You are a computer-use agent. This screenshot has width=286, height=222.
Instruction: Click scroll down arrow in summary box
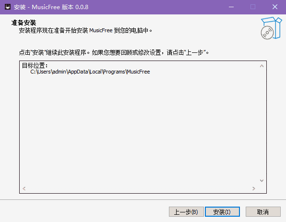[x=262, y=181]
